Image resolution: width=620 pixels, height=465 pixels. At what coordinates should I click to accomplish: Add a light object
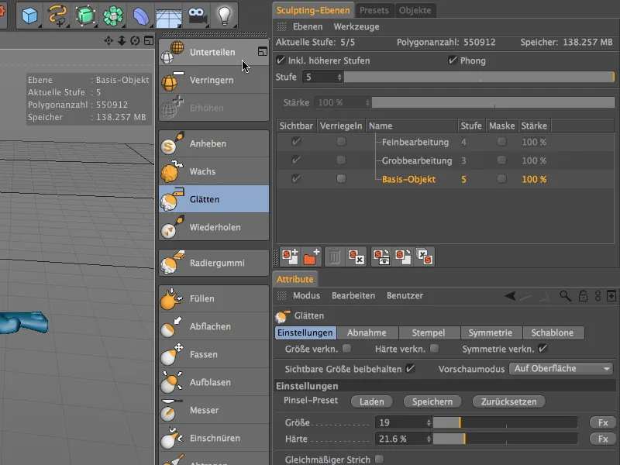tap(224, 15)
